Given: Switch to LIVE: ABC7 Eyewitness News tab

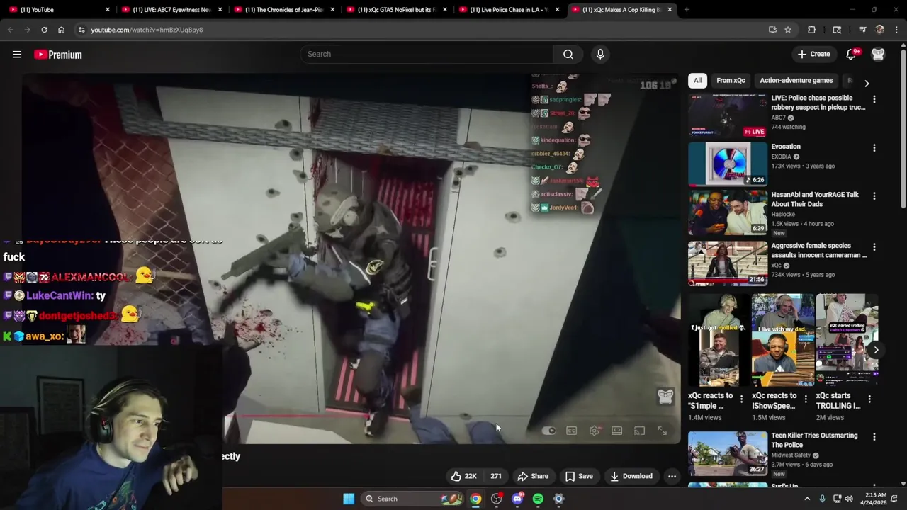Looking at the screenshot, I should [x=172, y=10].
